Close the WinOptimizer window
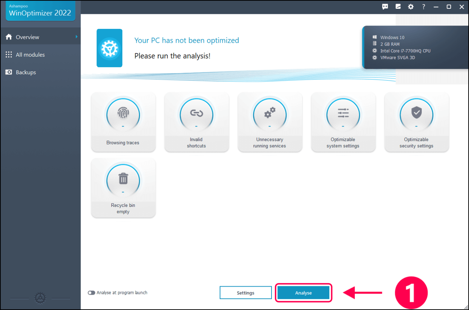Image resolution: width=469 pixels, height=310 pixels. click(x=462, y=7)
